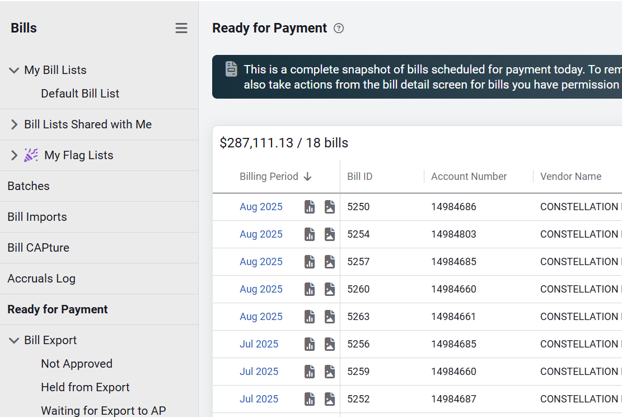Viewport: 622px width, 417px height.
Task: Click the Jul 2025 link for bill 5259
Action: click(259, 372)
